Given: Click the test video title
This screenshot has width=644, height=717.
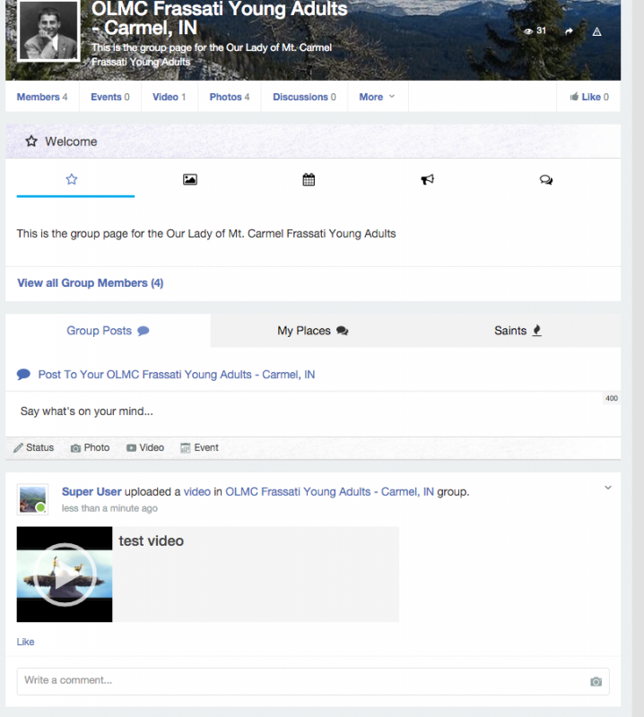Looking at the screenshot, I should pyautogui.click(x=151, y=541).
